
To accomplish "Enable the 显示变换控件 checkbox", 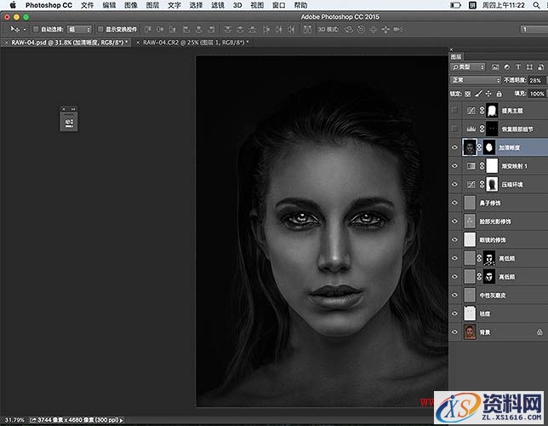I will 100,29.
